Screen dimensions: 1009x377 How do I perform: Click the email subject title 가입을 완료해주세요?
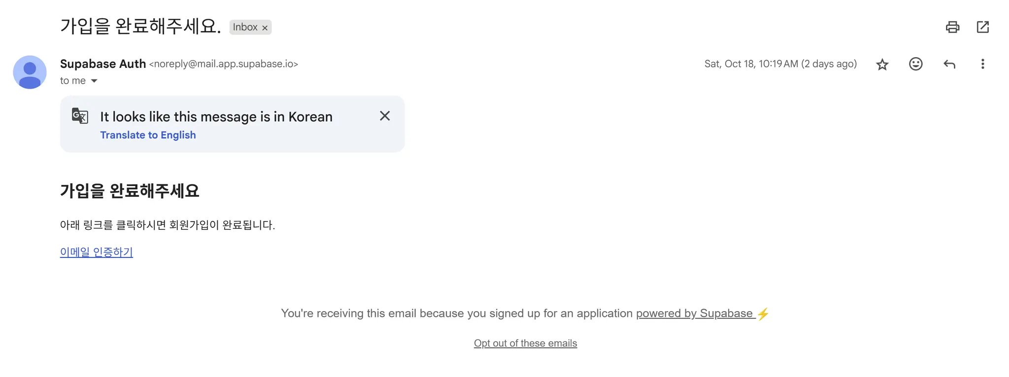tap(140, 26)
